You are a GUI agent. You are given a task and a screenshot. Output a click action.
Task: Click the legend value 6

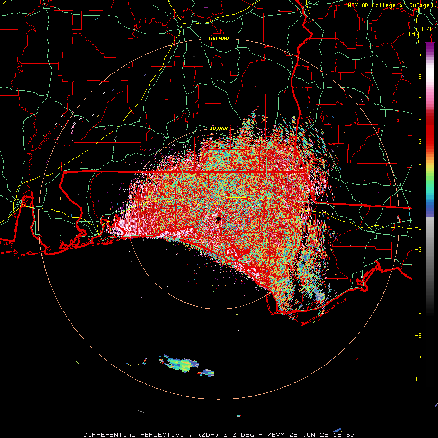point(420,76)
